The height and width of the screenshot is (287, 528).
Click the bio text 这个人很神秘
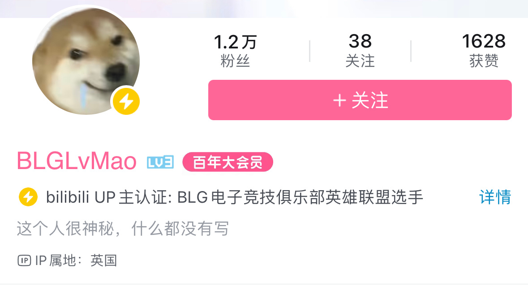[x=123, y=229]
